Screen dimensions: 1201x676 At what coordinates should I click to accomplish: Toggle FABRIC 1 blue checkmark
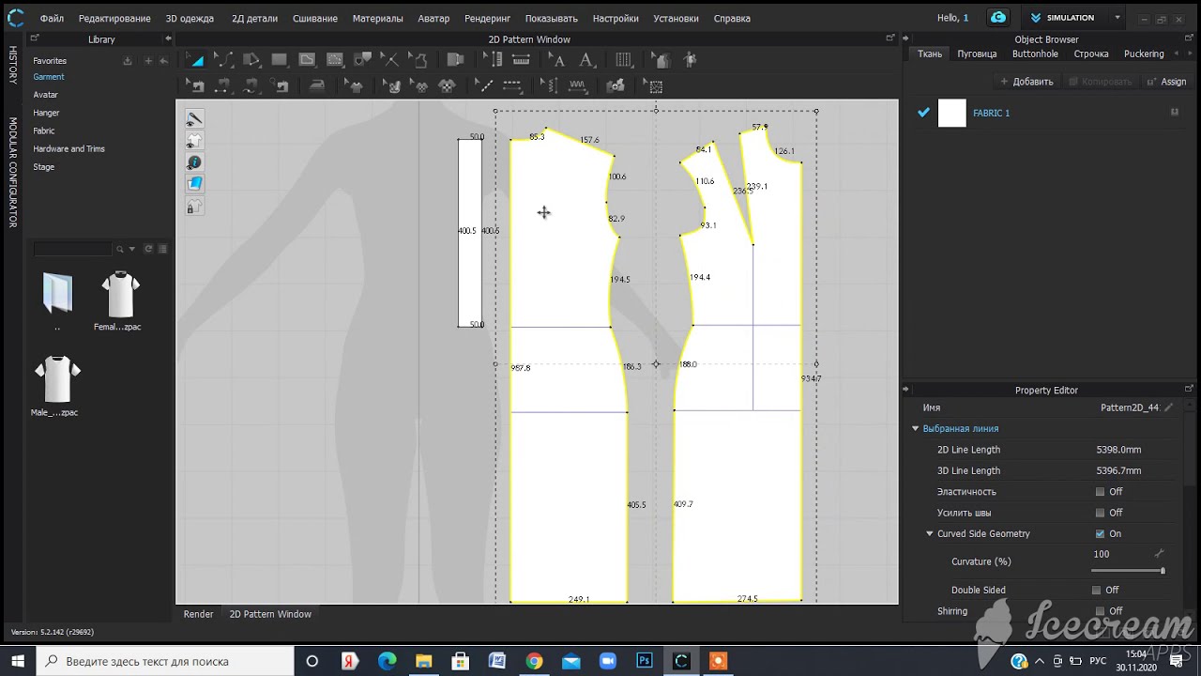(x=923, y=113)
